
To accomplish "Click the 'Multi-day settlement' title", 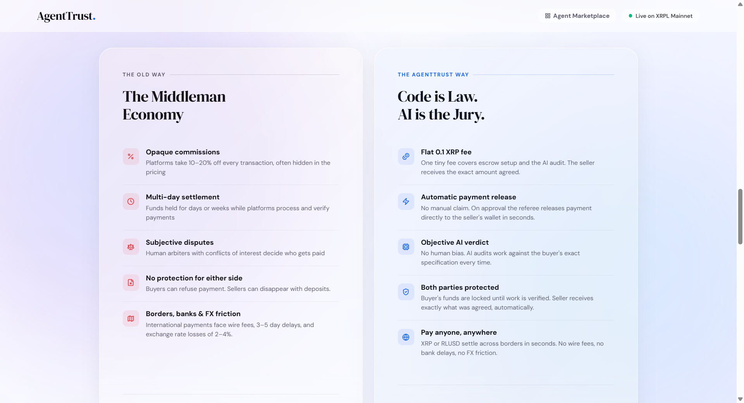I will (183, 197).
